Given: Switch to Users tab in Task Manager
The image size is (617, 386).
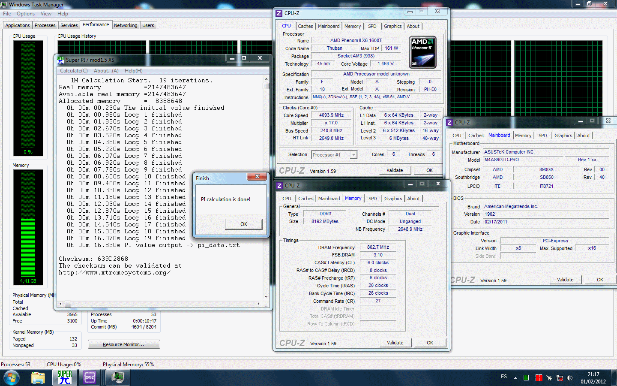Looking at the screenshot, I should coord(148,25).
